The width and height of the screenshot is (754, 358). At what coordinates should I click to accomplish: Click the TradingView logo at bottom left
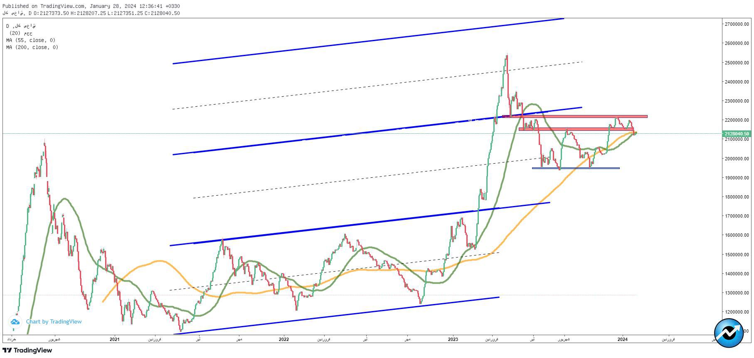[27, 350]
